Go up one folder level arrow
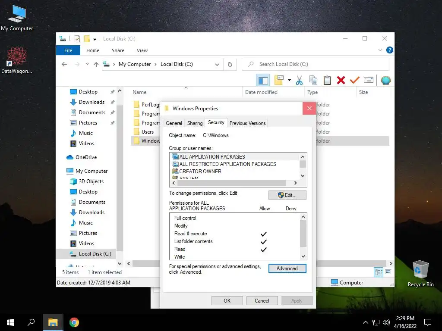The width and height of the screenshot is (442, 331). (96, 65)
